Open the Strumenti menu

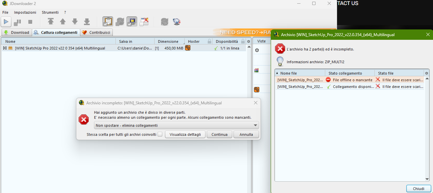[x=50, y=12]
